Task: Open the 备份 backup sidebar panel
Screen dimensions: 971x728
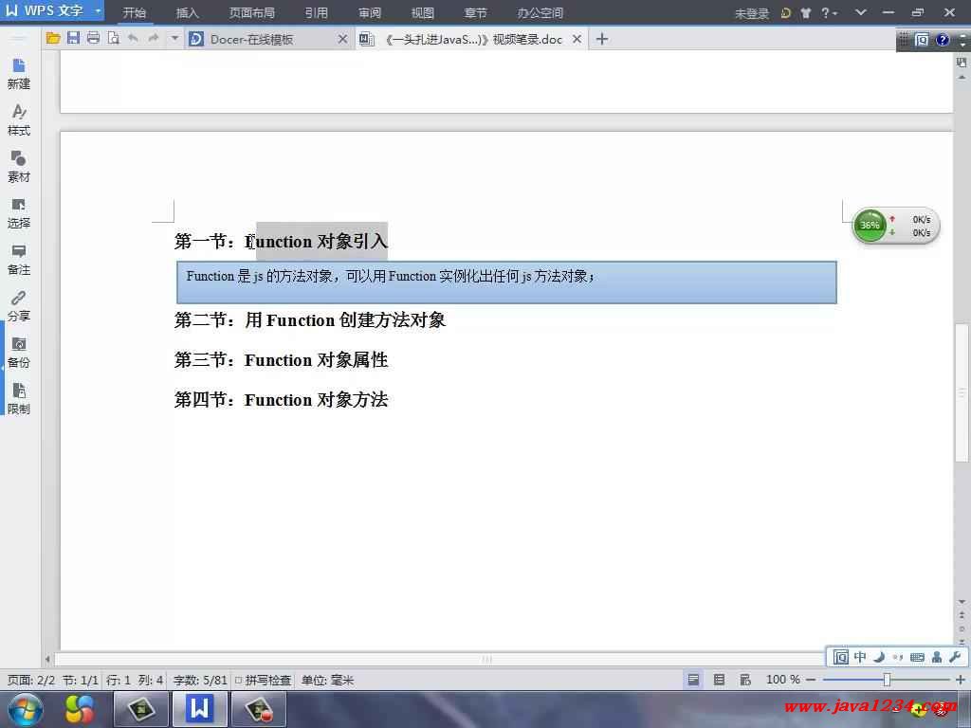Action: (x=19, y=353)
